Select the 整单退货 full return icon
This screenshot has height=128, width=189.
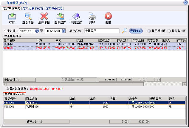pos(60,16)
